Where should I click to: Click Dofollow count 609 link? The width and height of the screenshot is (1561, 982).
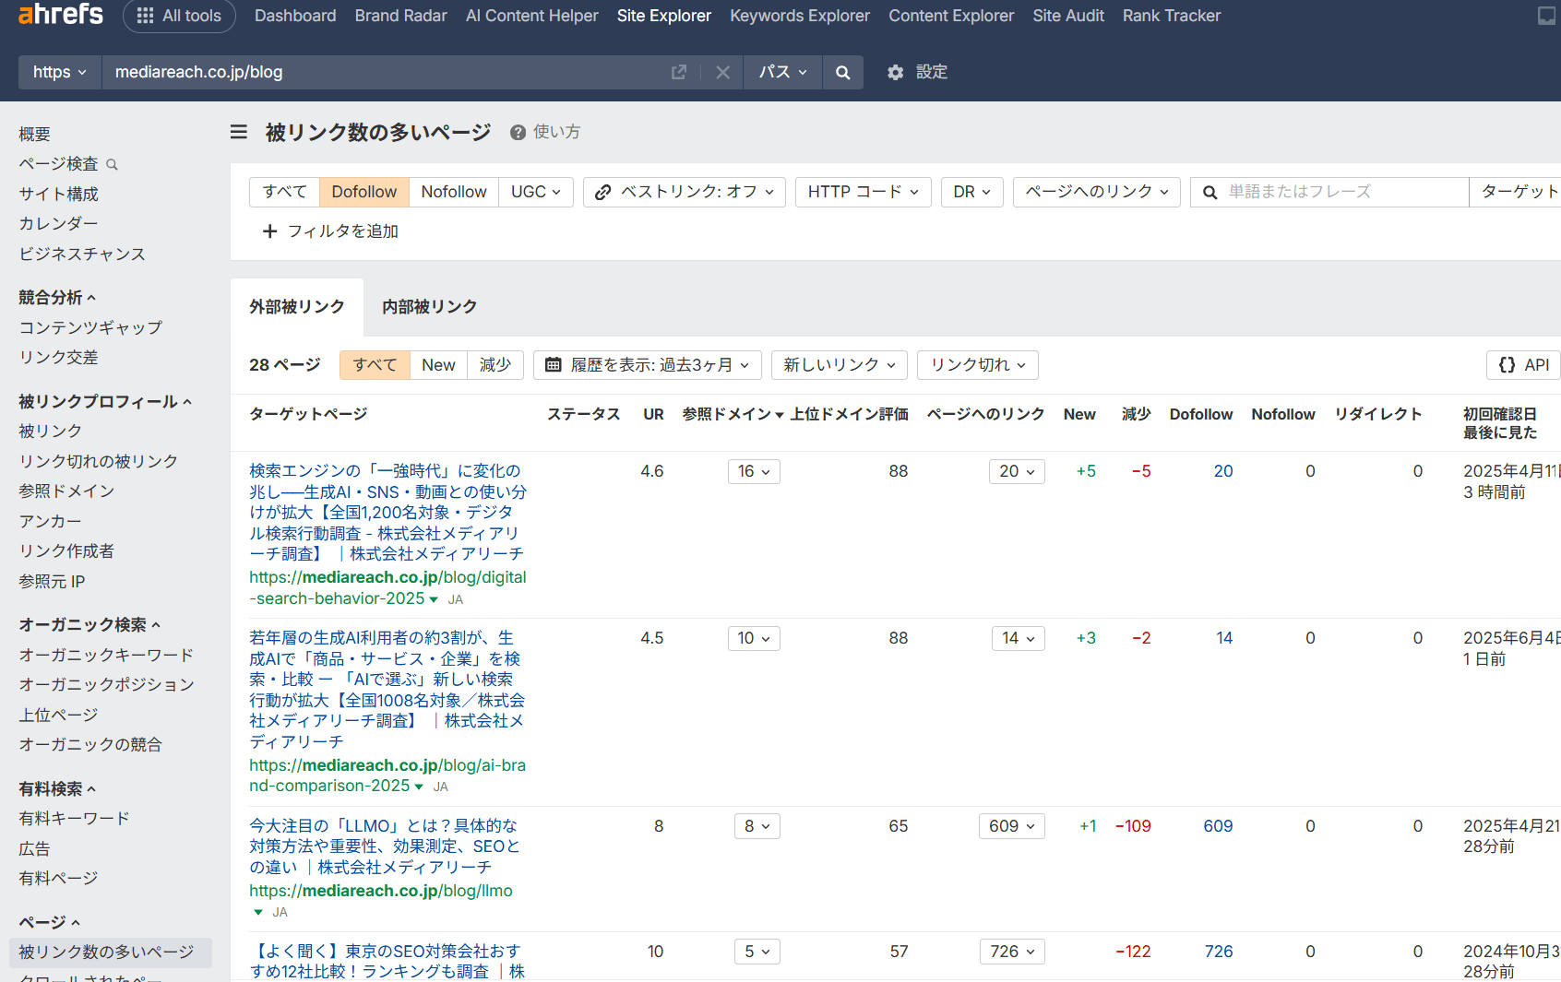1218,826
